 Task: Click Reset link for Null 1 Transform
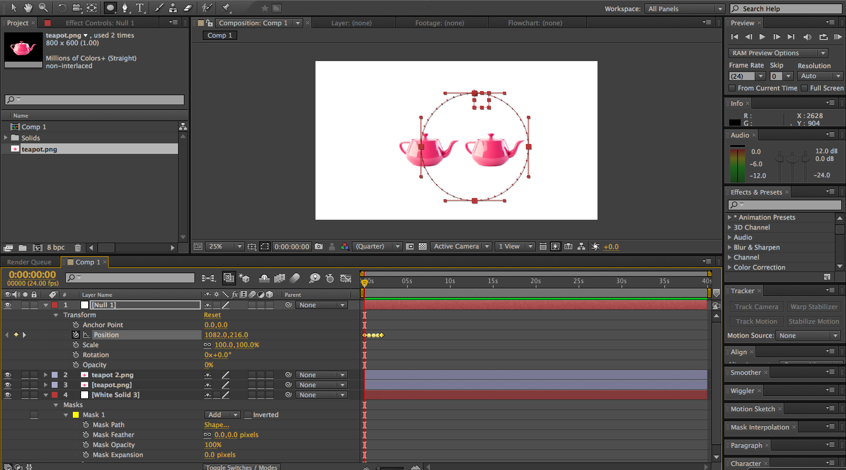coord(212,315)
